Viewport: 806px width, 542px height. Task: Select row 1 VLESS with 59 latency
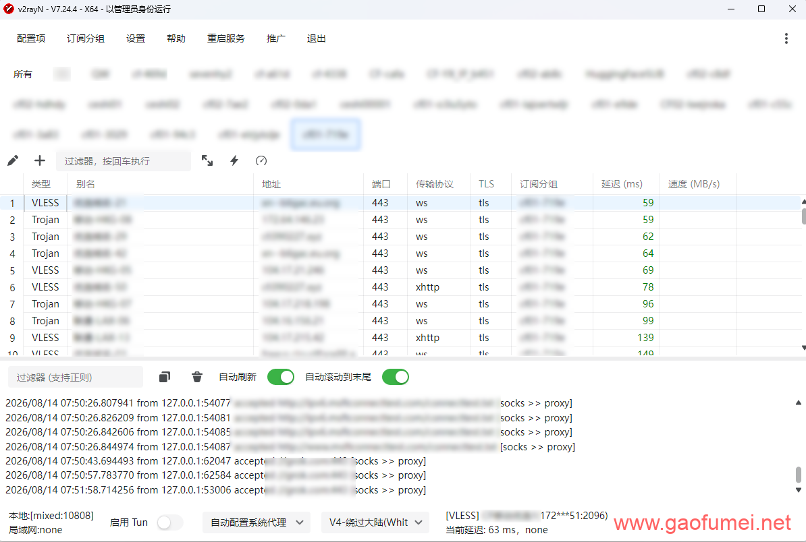(x=400, y=203)
